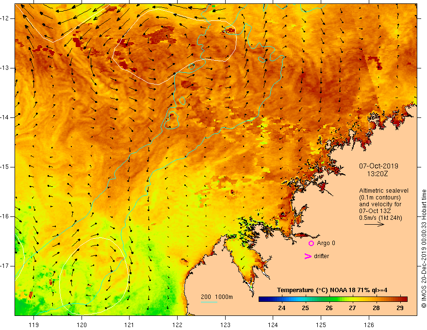Click the latitude axis label -17
This screenshot has height=330, width=427.
click(x=5, y=266)
